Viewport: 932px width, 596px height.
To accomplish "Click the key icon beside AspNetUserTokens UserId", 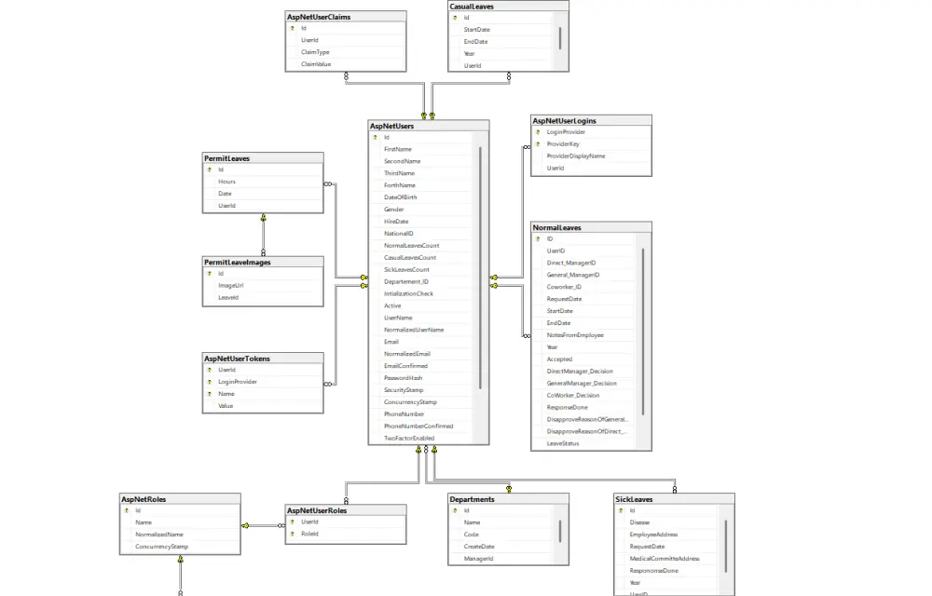I will [x=210, y=369].
